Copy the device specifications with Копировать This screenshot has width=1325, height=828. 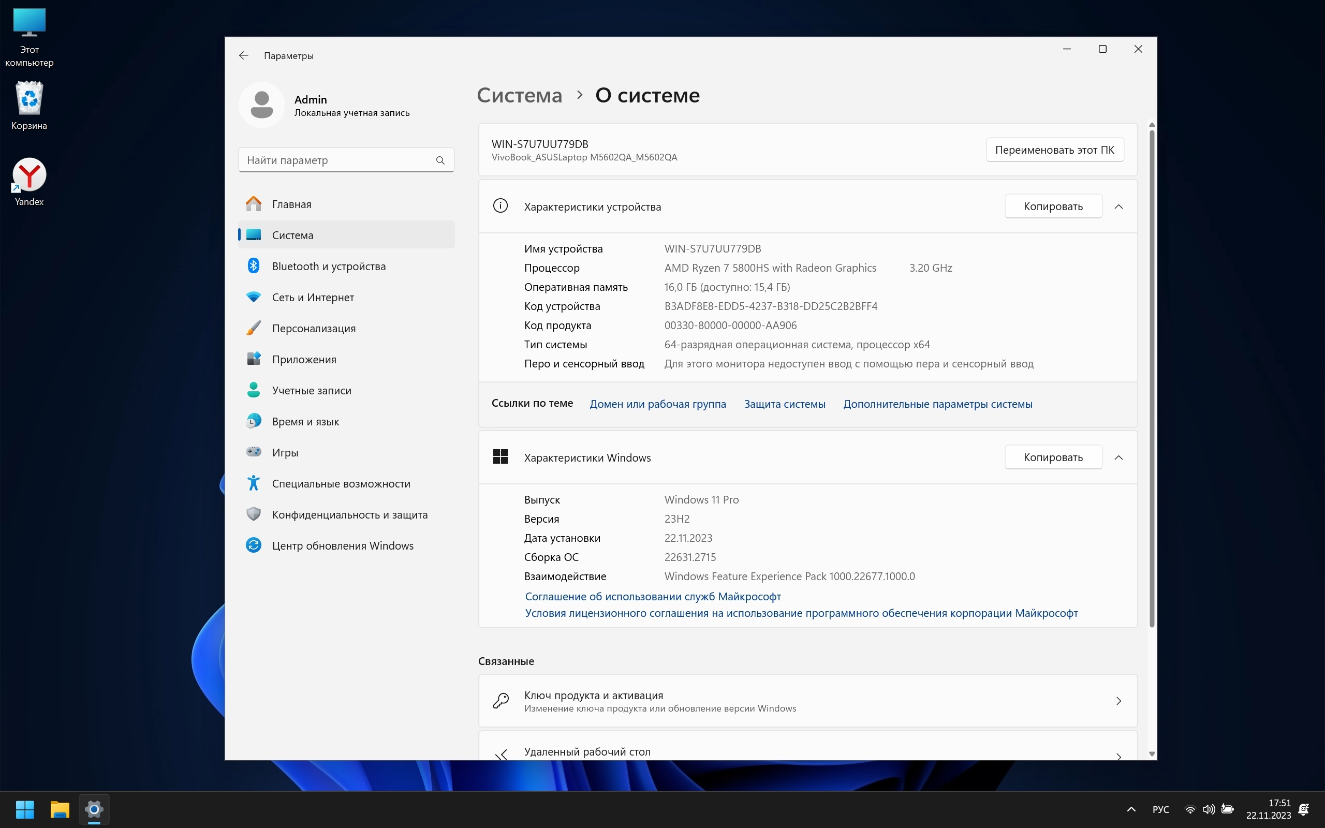(1053, 206)
